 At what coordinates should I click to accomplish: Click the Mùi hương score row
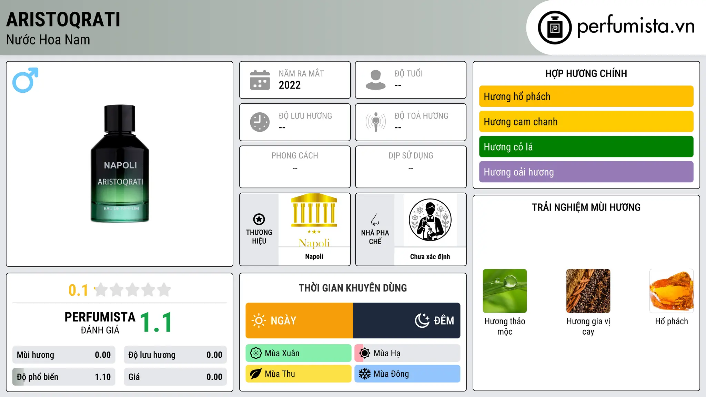pyautogui.click(x=64, y=355)
